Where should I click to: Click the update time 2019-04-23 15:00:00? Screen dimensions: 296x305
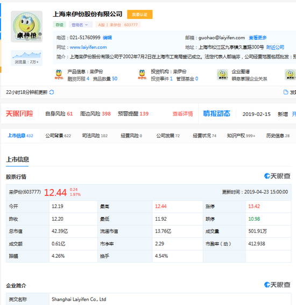[266, 192]
